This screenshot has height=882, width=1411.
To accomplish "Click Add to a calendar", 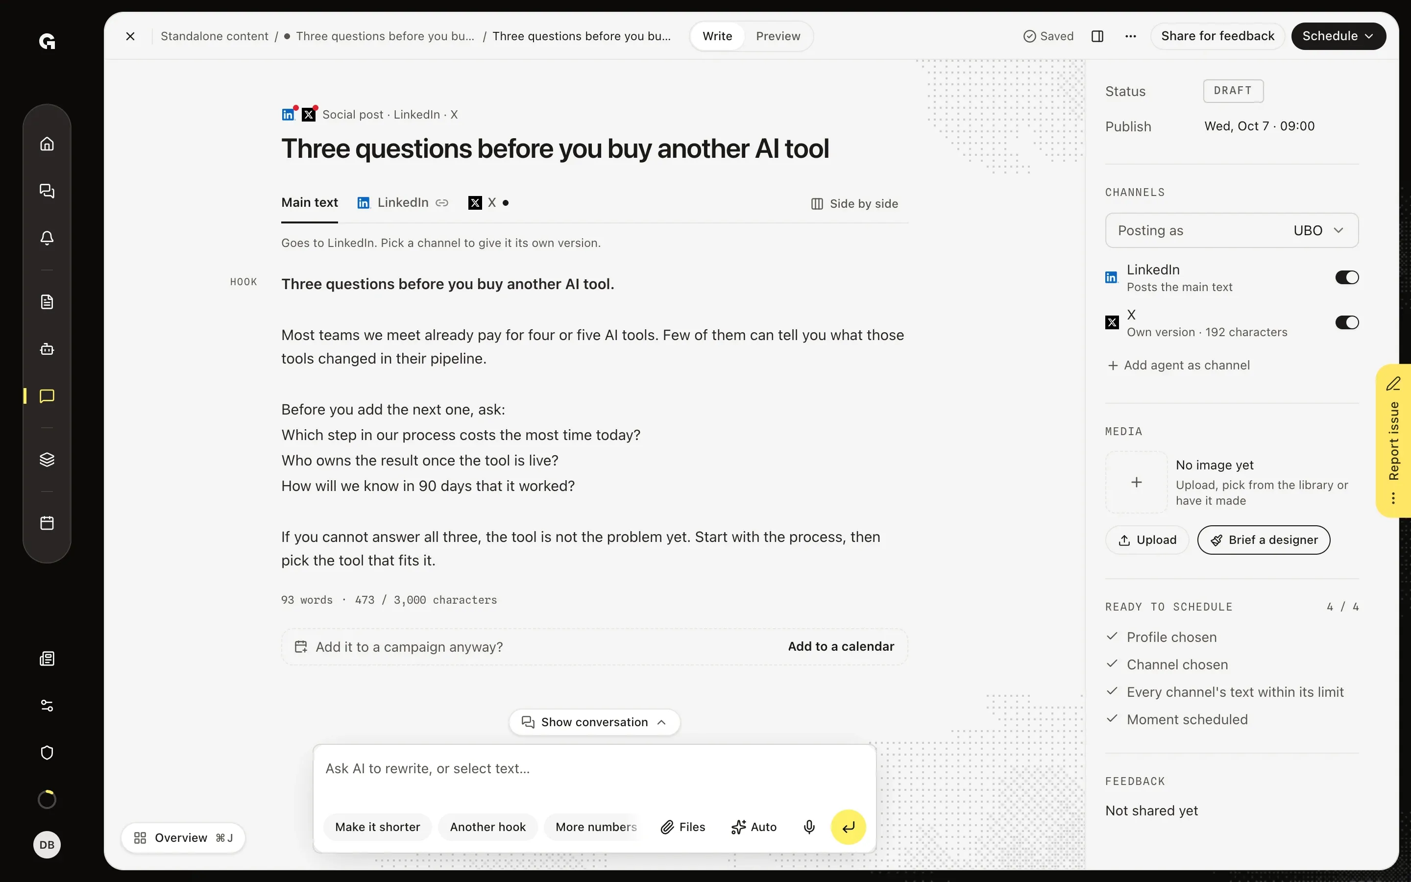I will click(x=841, y=646).
